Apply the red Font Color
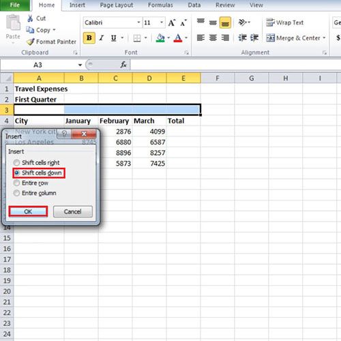Viewport: 341px width, 341px height. point(178,38)
